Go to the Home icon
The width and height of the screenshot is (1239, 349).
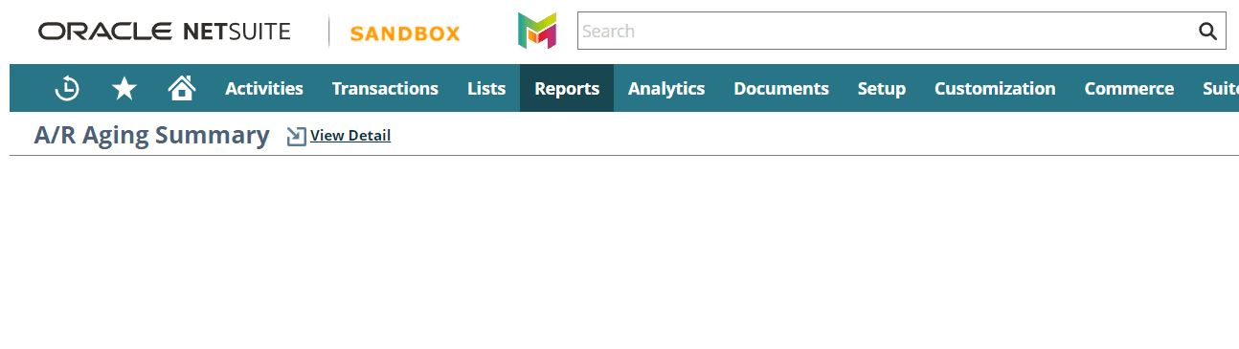point(182,88)
